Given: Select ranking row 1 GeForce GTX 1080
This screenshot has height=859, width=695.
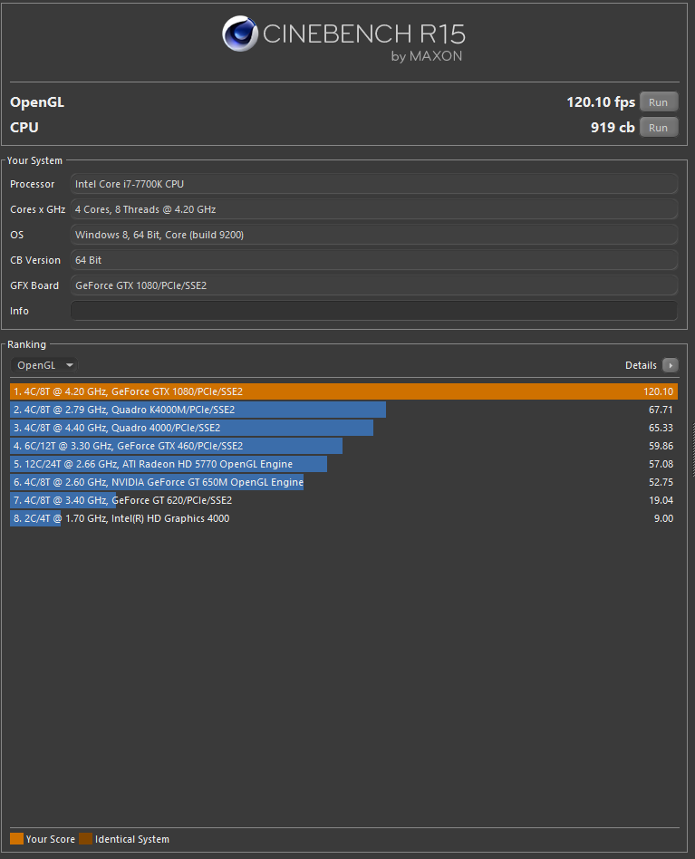Looking at the screenshot, I should pyautogui.click(x=344, y=391).
